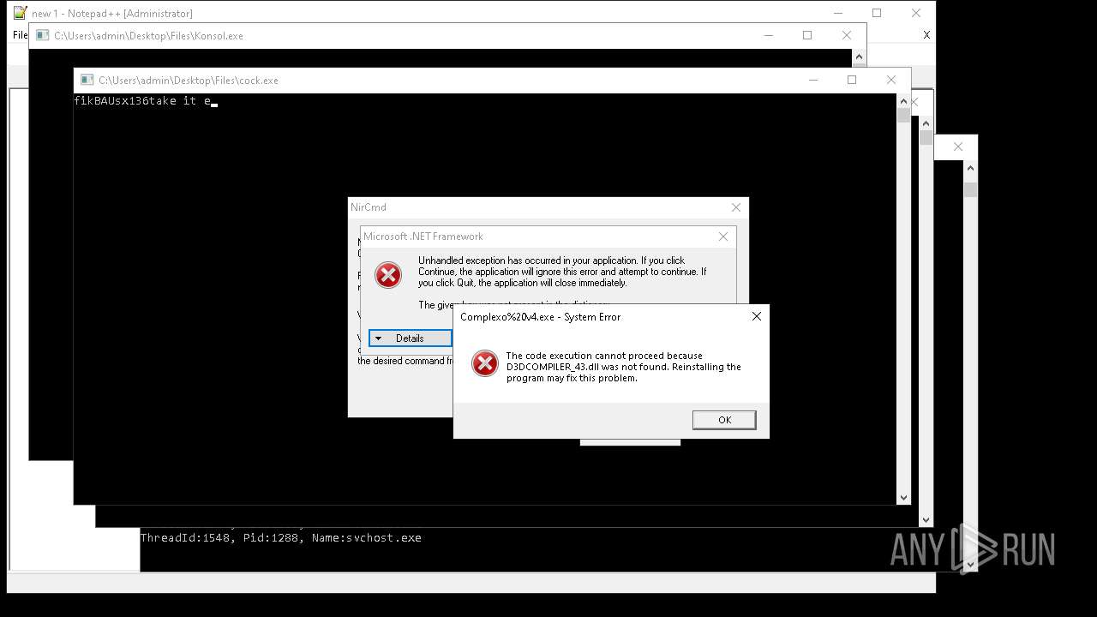The image size is (1097, 617).
Task: Click scrollbar down arrow of rightmost back console
Action: pos(970,564)
